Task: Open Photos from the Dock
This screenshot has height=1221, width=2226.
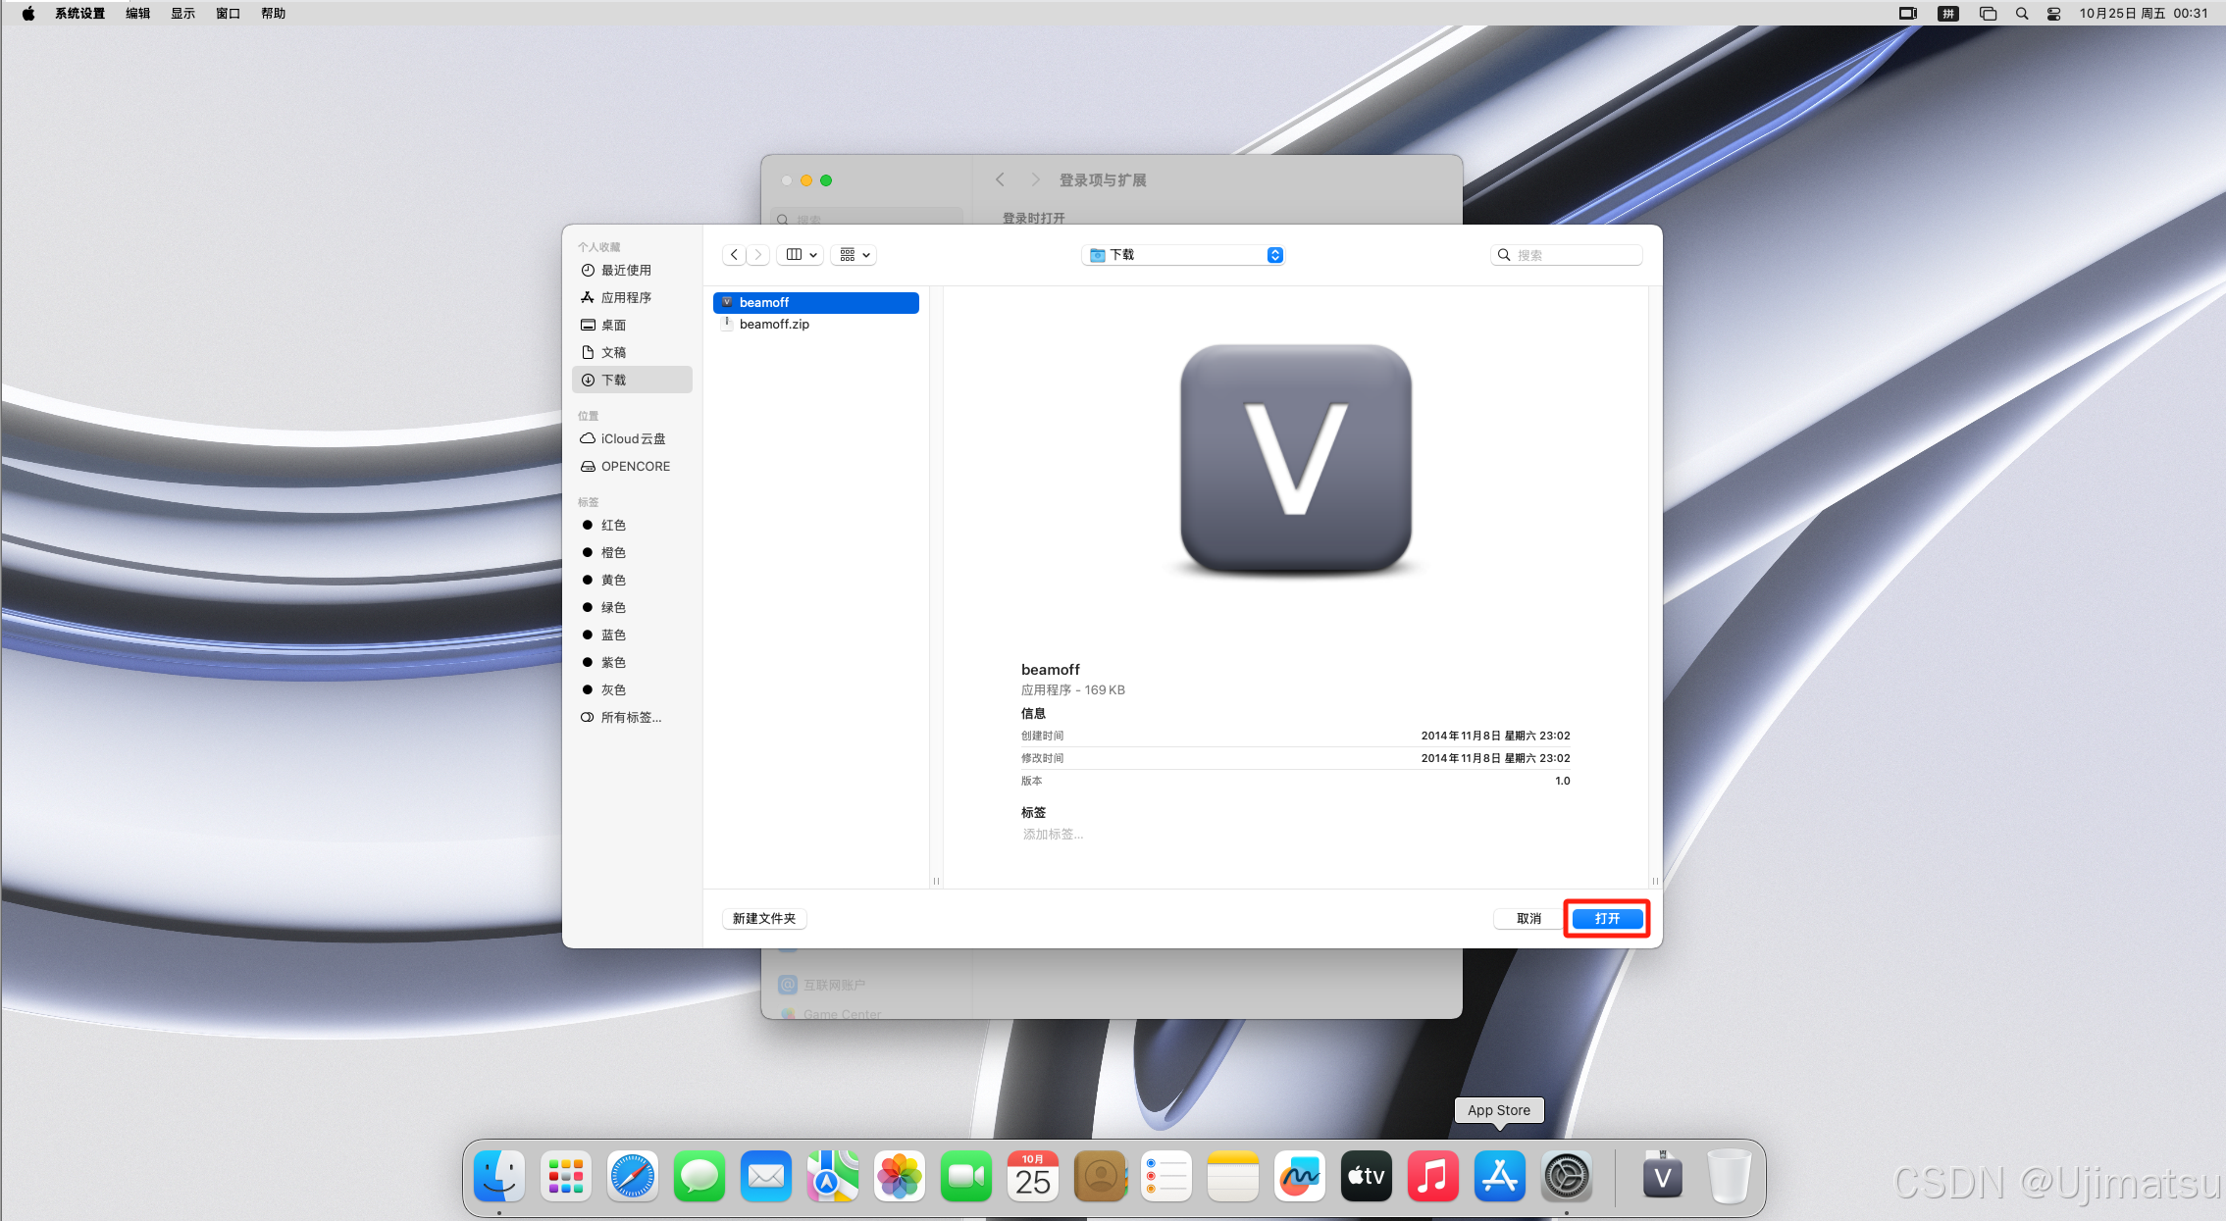Action: [x=900, y=1176]
